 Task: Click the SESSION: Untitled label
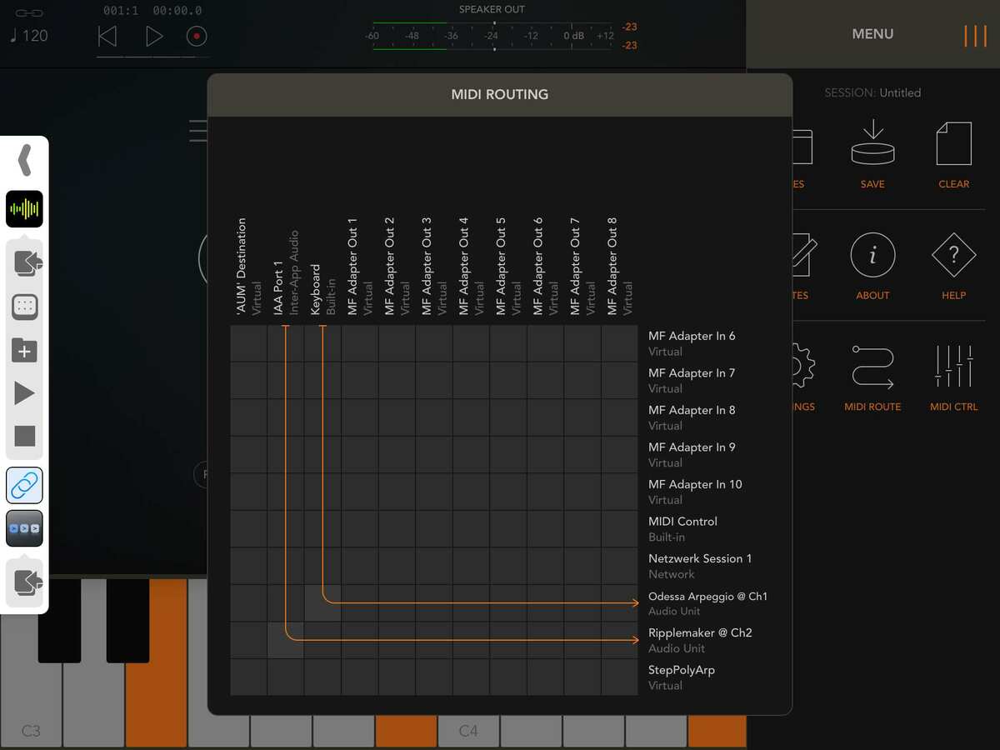(x=872, y=93)
